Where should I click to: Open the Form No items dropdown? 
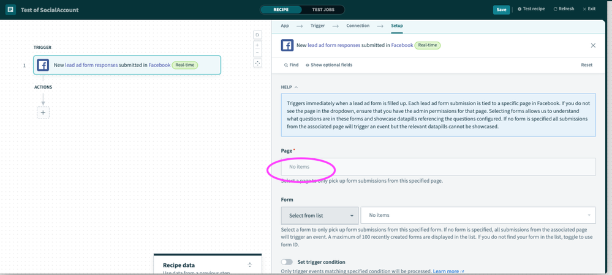click(478, 215)
